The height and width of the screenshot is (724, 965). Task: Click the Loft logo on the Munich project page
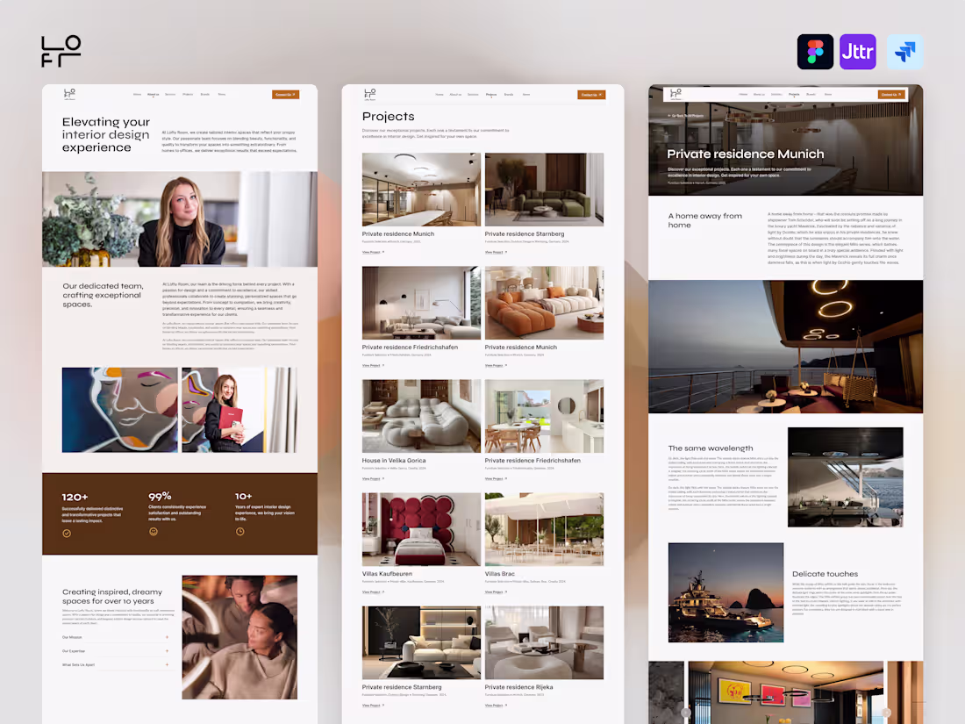(x=675, y=94)
